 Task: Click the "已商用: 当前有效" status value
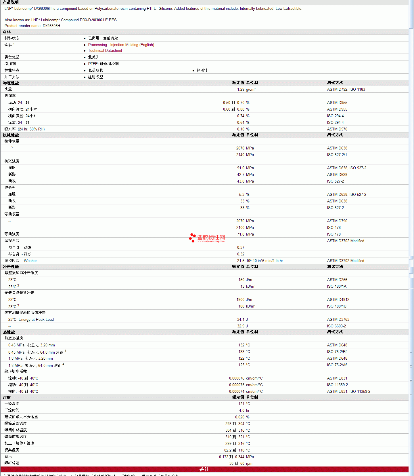[103, 38]
